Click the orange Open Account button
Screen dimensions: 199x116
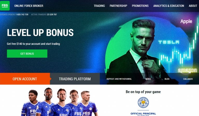click(x=25, y=79)
